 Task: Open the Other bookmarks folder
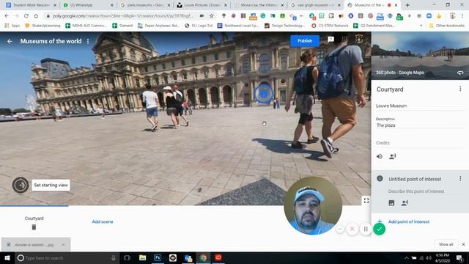pyautogui.click(x=447, y=26)
